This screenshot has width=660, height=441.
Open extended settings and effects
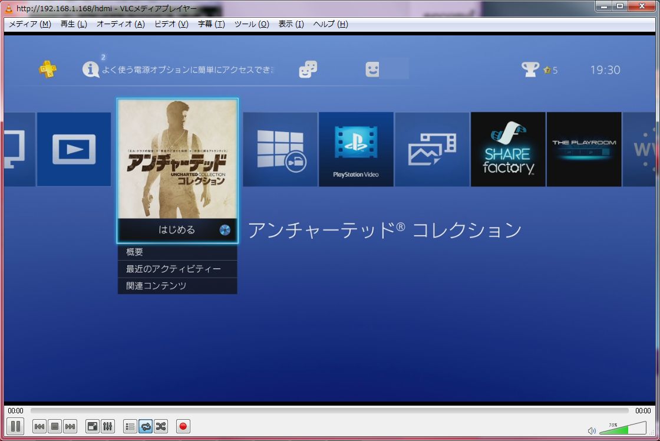pyautogui.click(x=108, y=427)
